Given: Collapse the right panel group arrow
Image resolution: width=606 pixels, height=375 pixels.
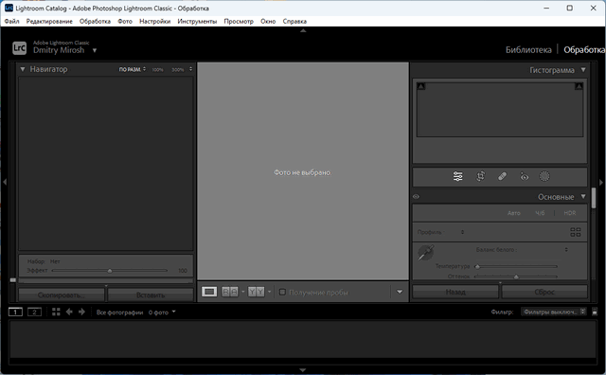Looking at the screenshot, I should pyautogui.click(x=601, y=182).
